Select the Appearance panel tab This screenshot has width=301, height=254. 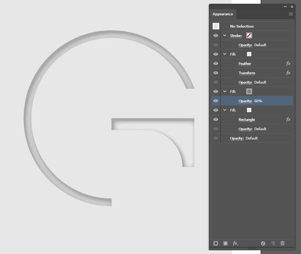(x=223, y=14)
